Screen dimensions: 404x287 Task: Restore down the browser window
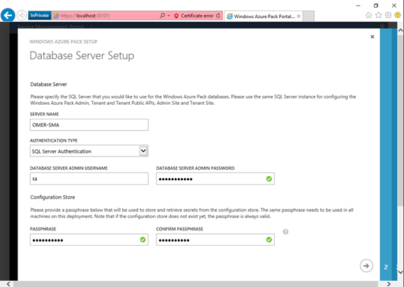click(x=376, y=6)
